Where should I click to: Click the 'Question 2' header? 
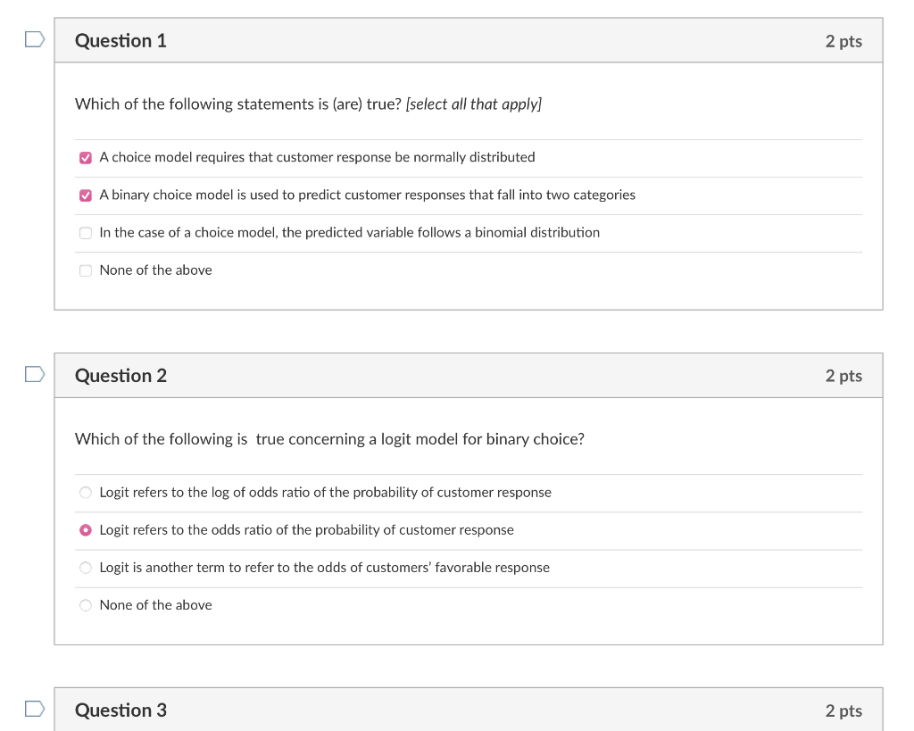click(x=120, y=375)
